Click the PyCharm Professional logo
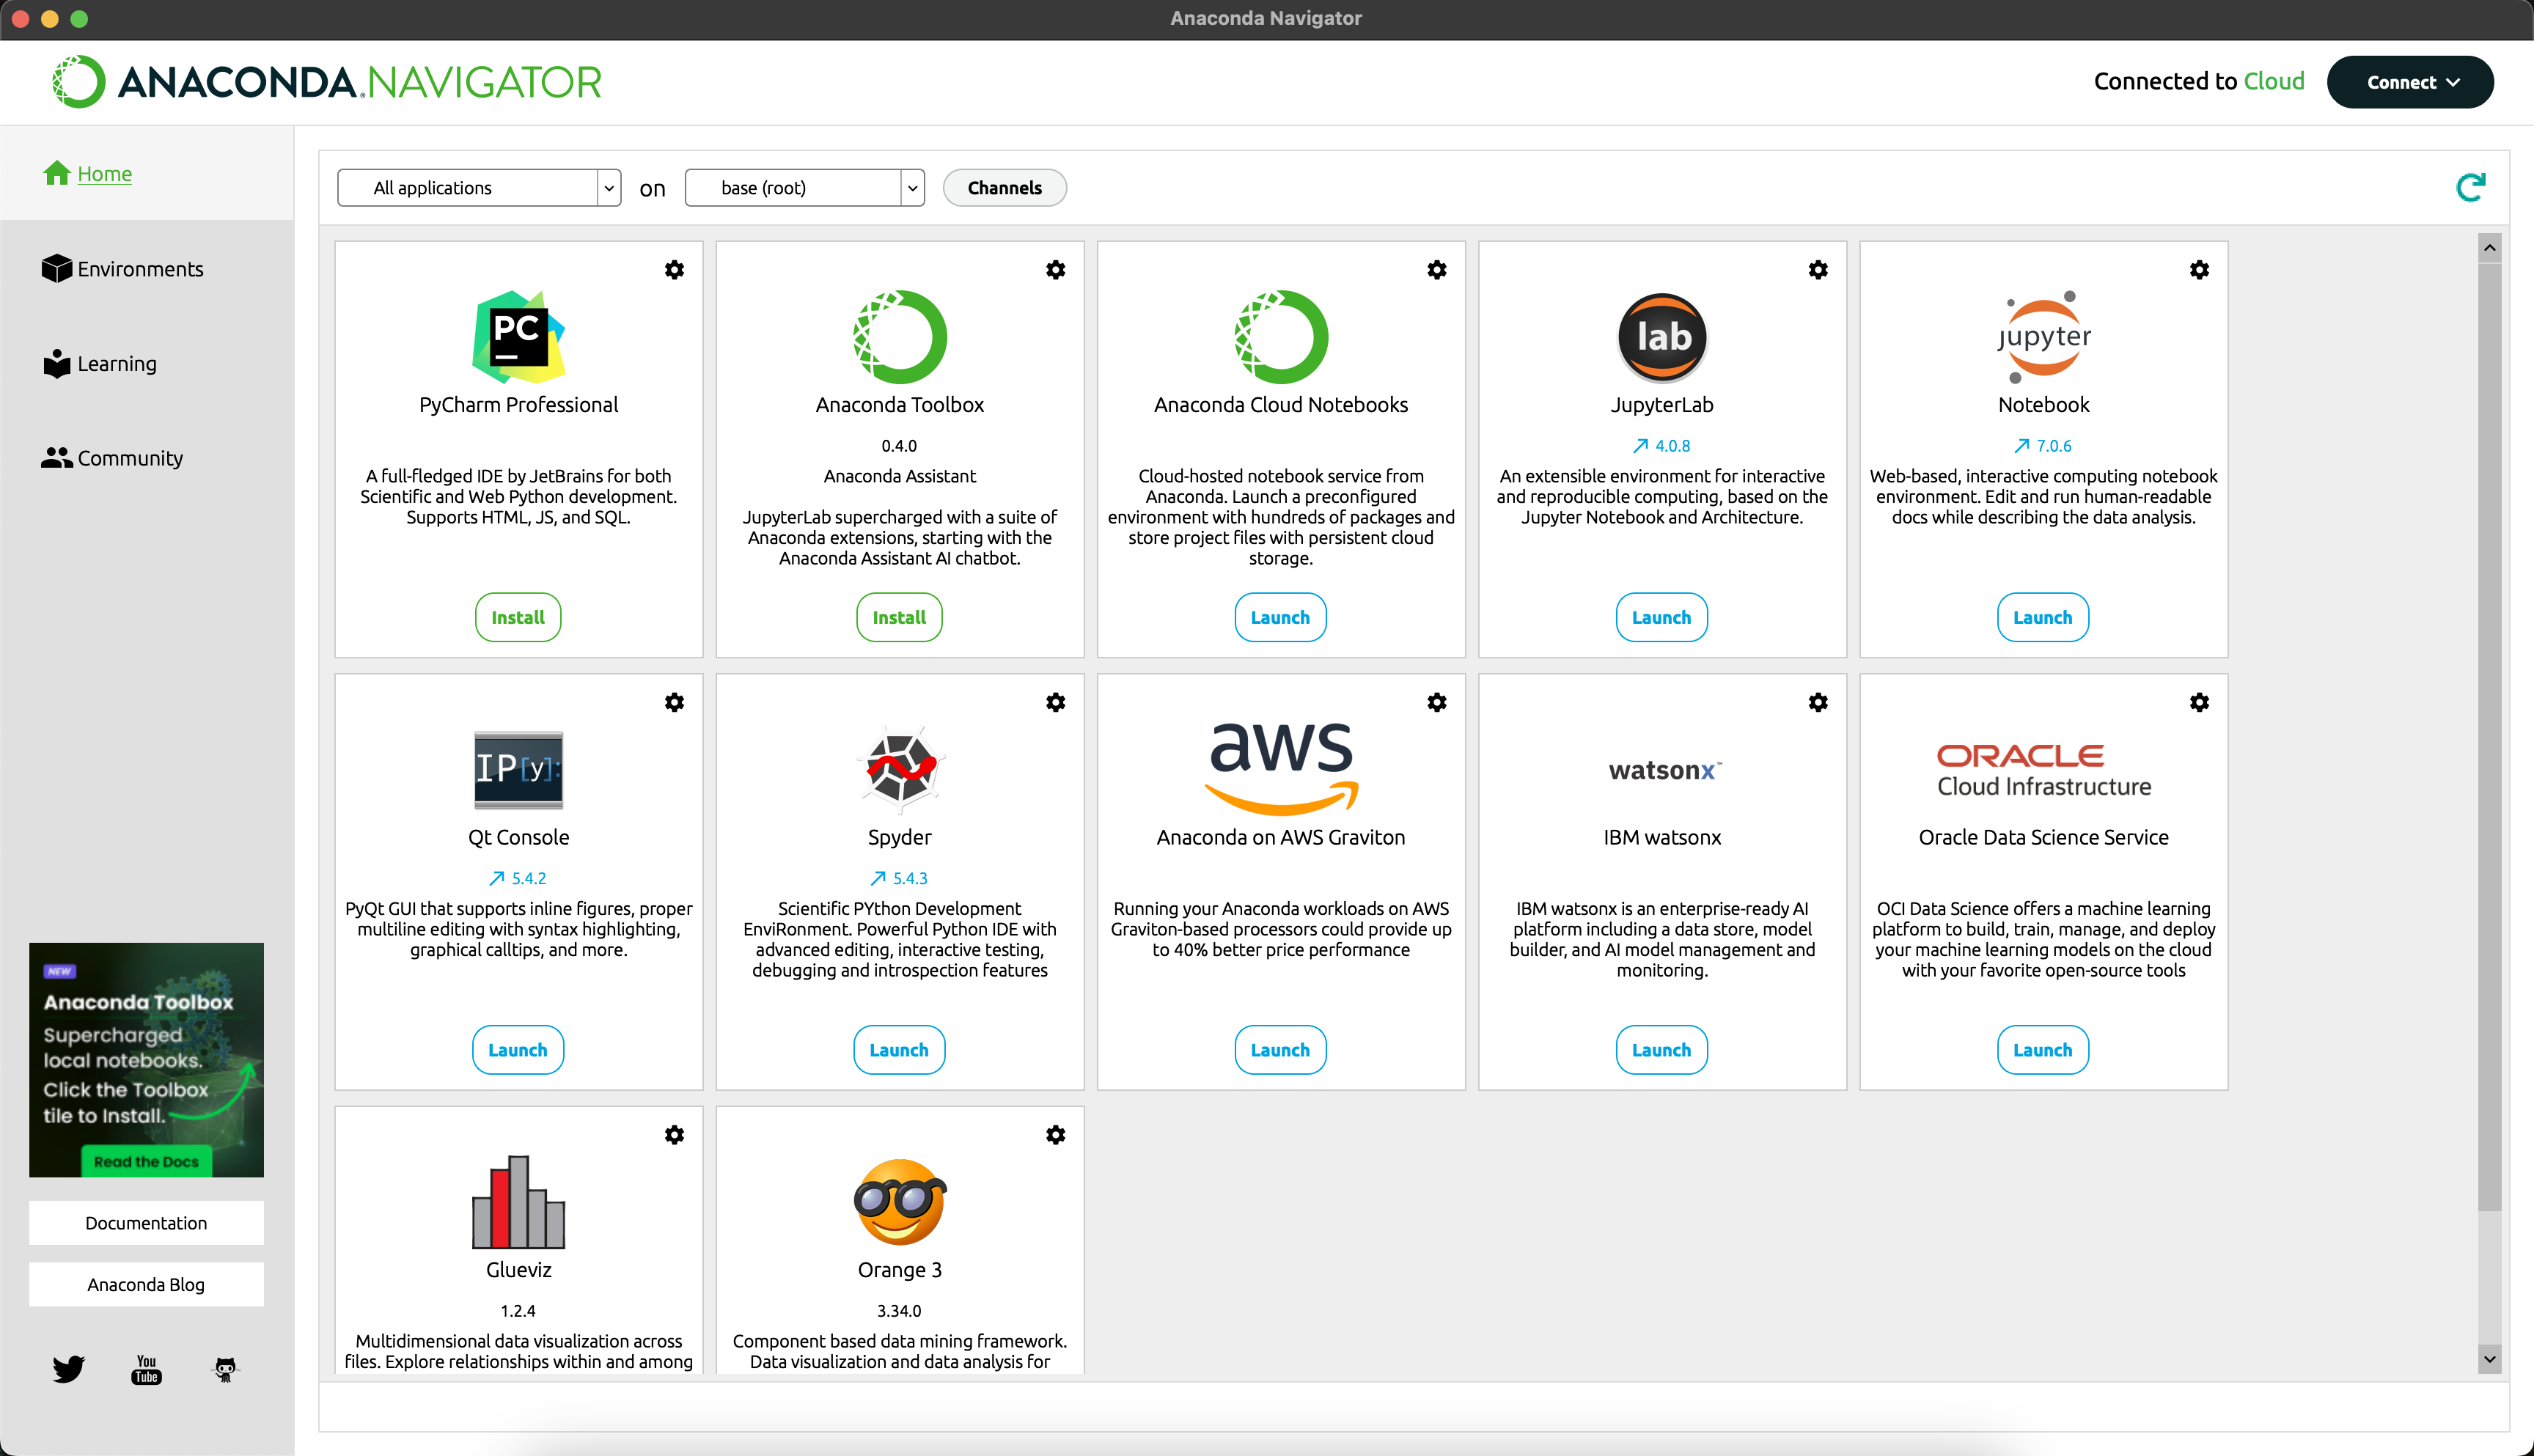 click(x=518, y=337)
